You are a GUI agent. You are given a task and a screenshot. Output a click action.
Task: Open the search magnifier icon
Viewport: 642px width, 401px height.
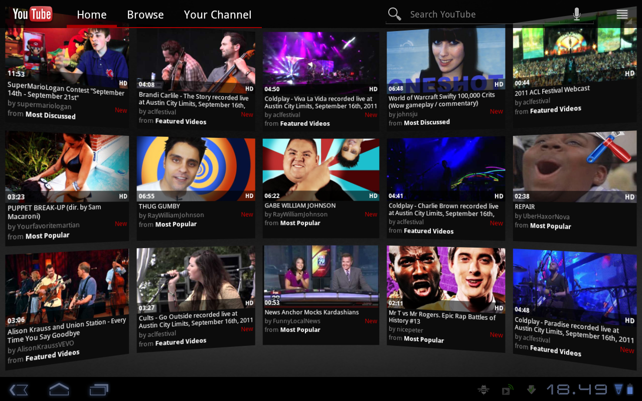(x=395, y=15)
